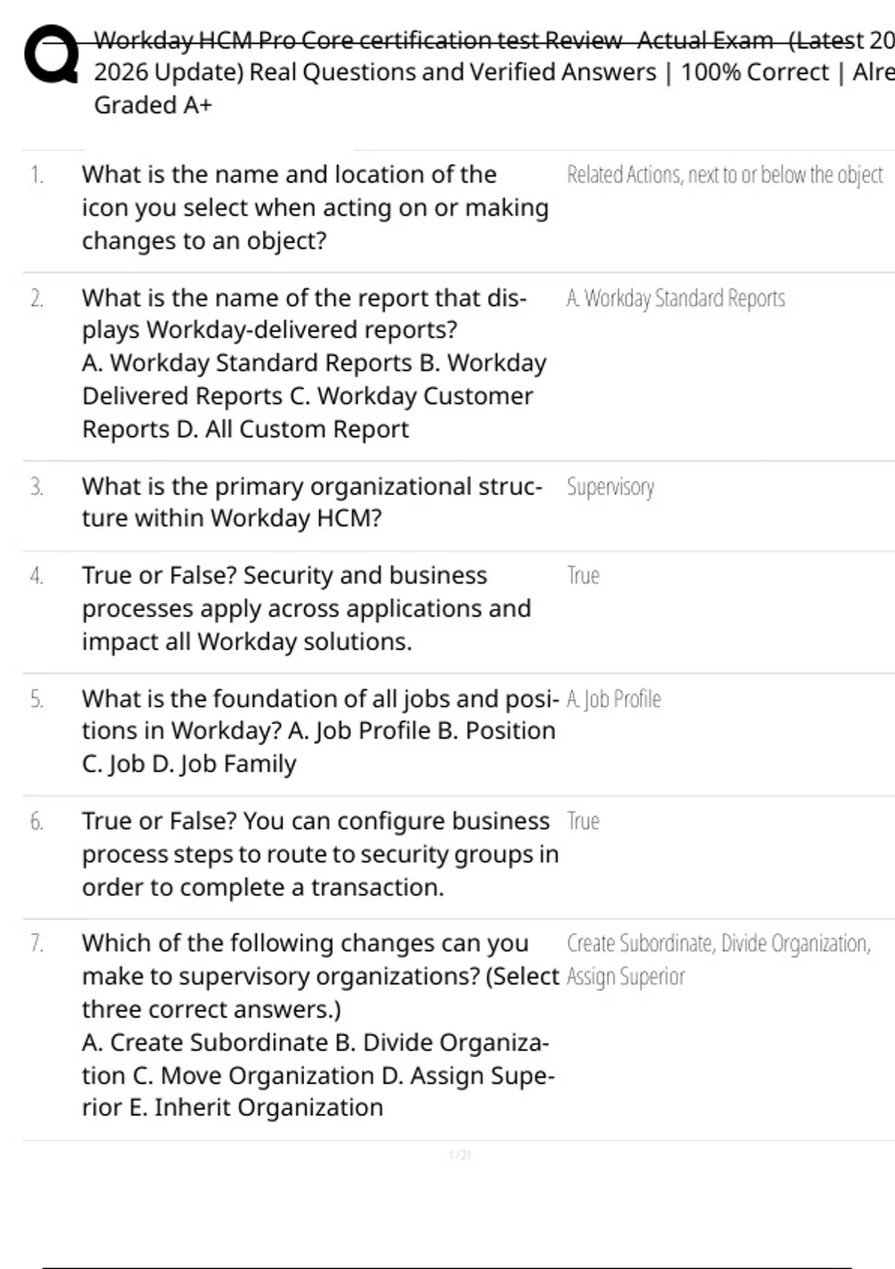
Task: Click the 'True' answer for question 6
Action: pos(582,821)
